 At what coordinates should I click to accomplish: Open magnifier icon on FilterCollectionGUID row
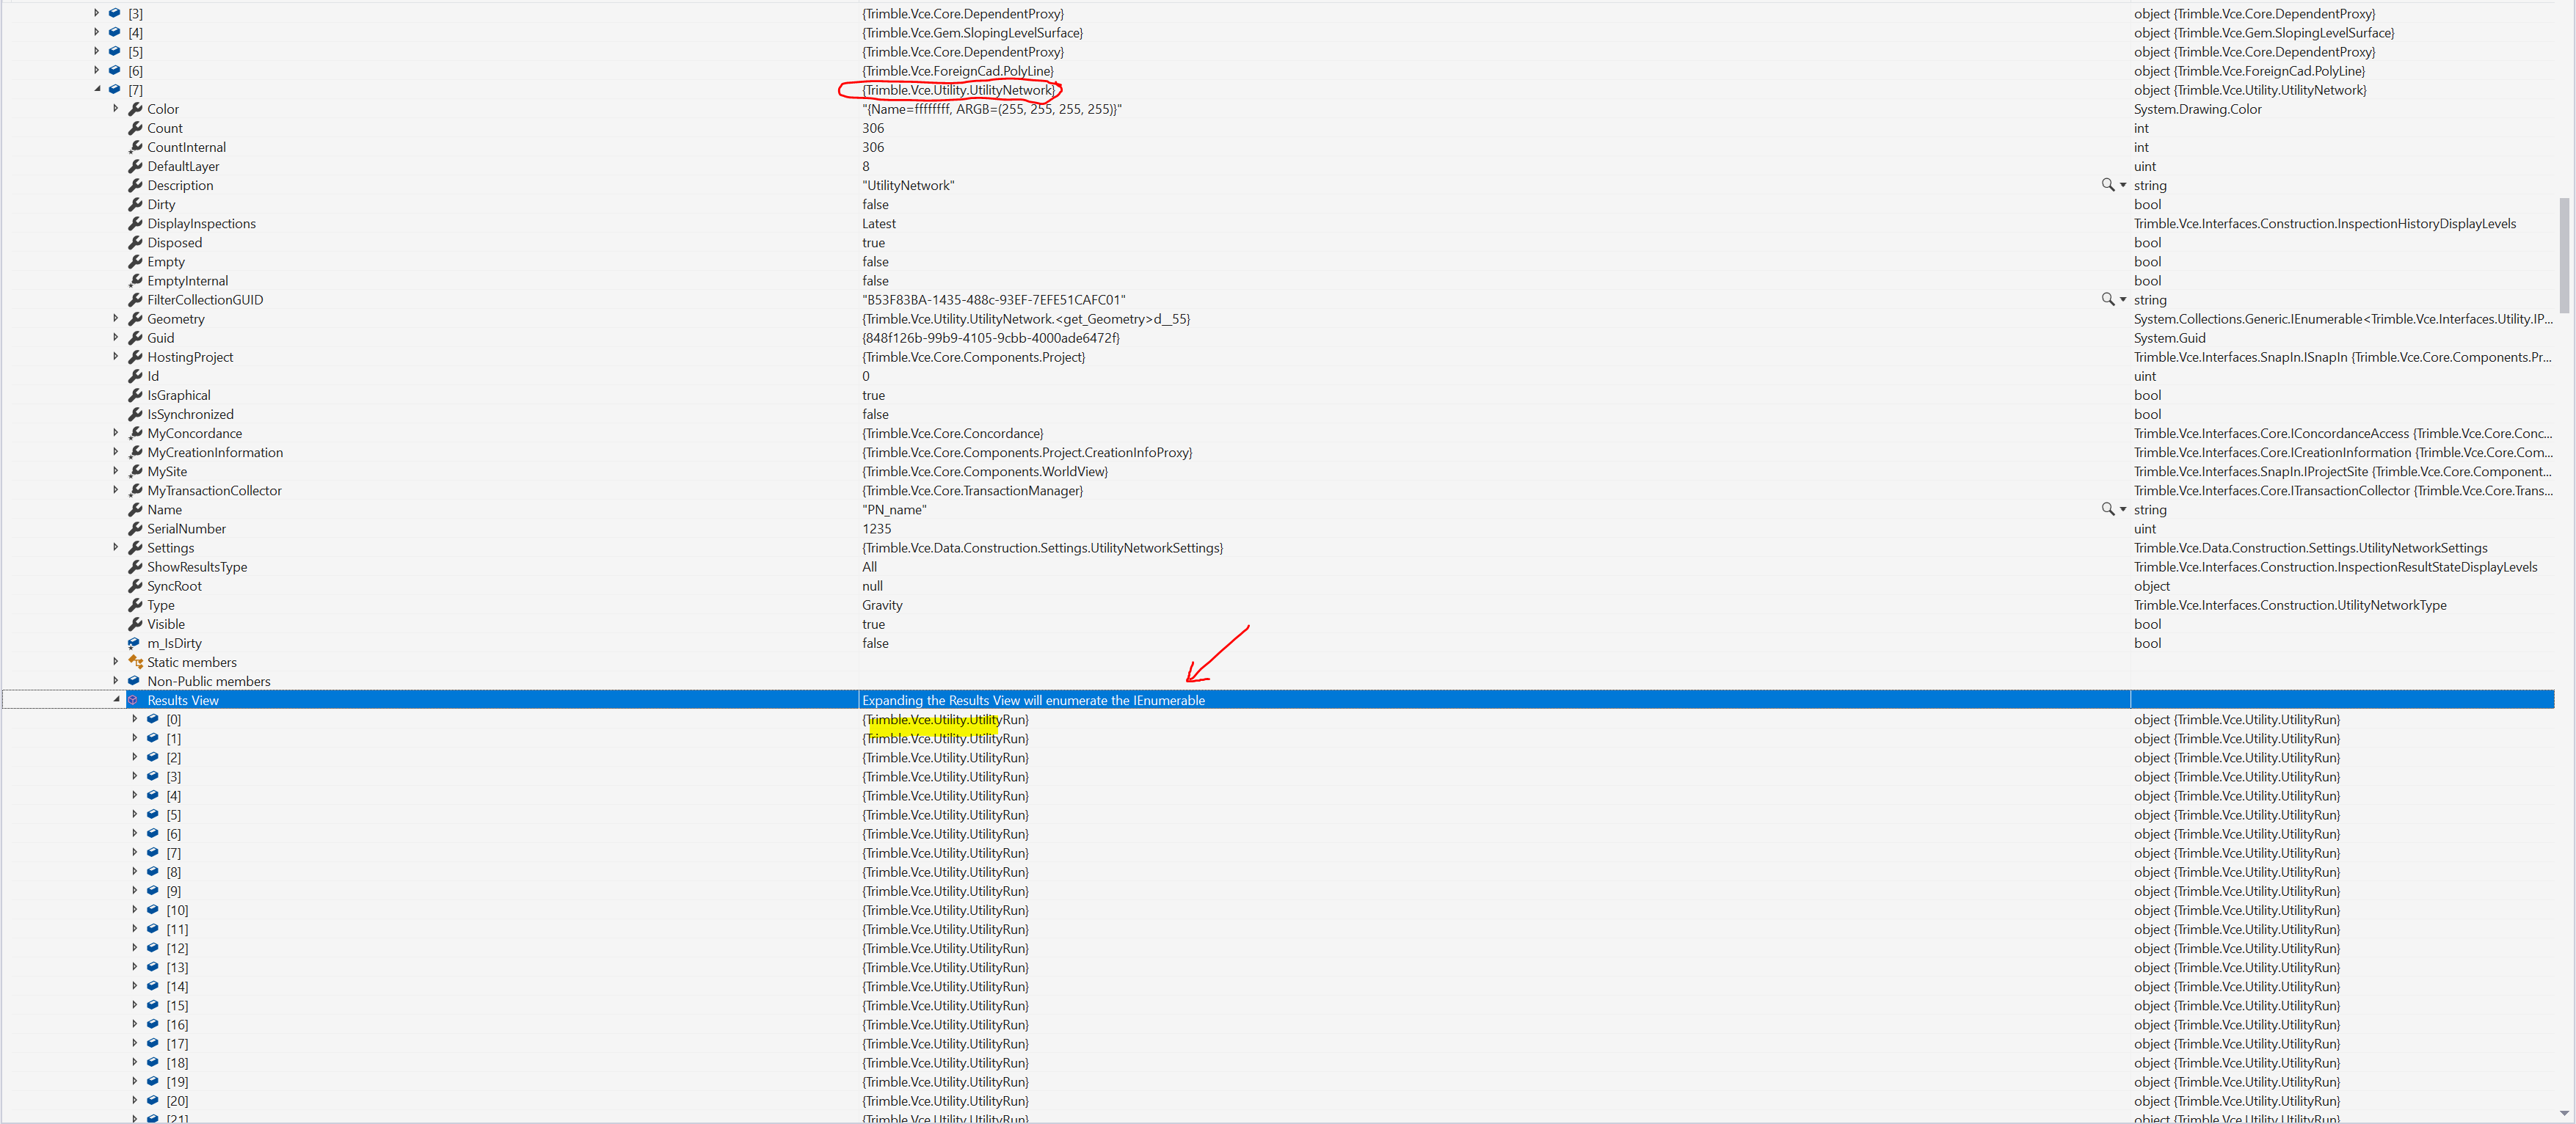tap(2107, 299)
